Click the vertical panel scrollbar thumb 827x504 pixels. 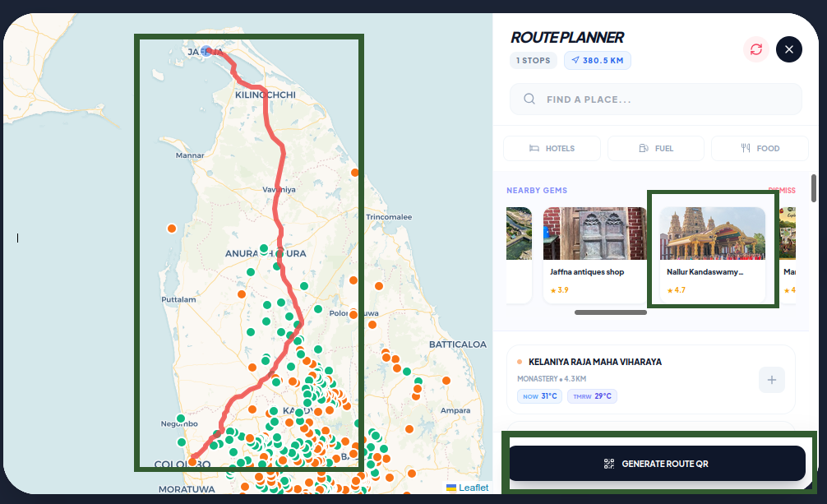[x=814, y=188]
